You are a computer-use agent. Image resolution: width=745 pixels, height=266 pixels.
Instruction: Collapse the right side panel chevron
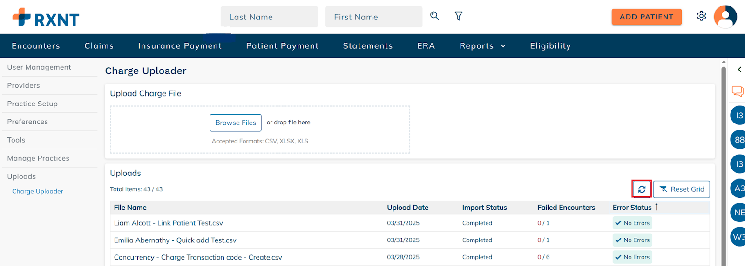coord(739,70)
